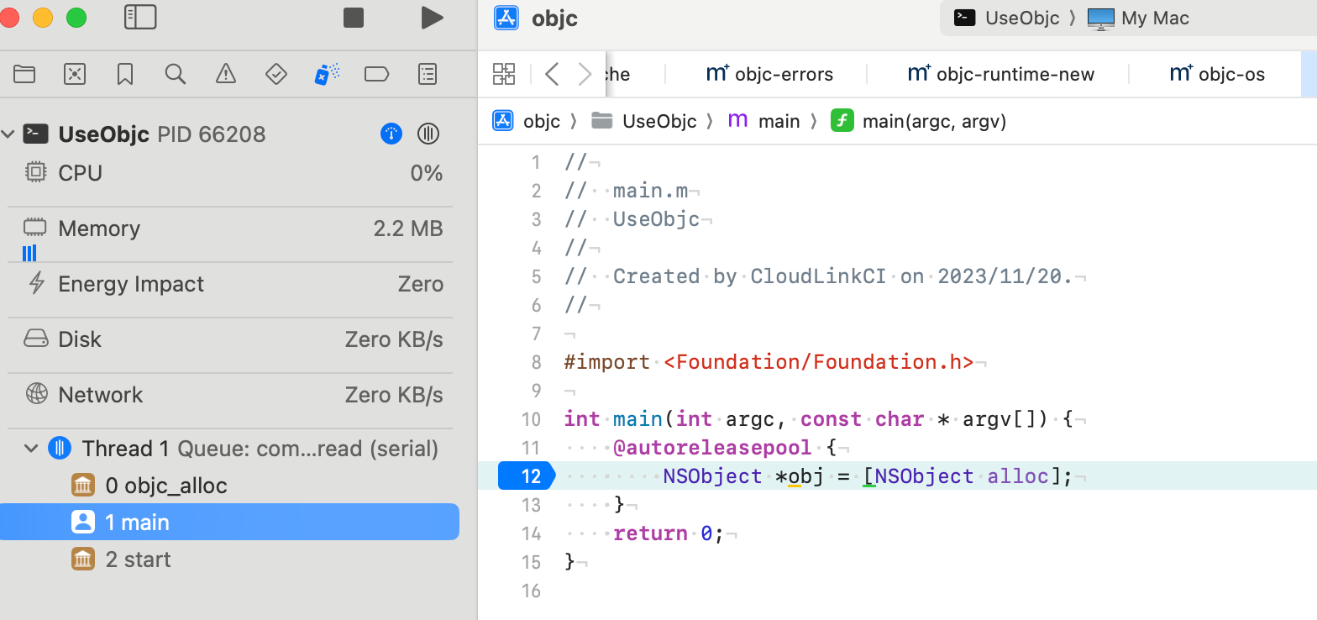Open the Breakpoint navigator
The image size is (1317, 620).
[x=376, y=74]
